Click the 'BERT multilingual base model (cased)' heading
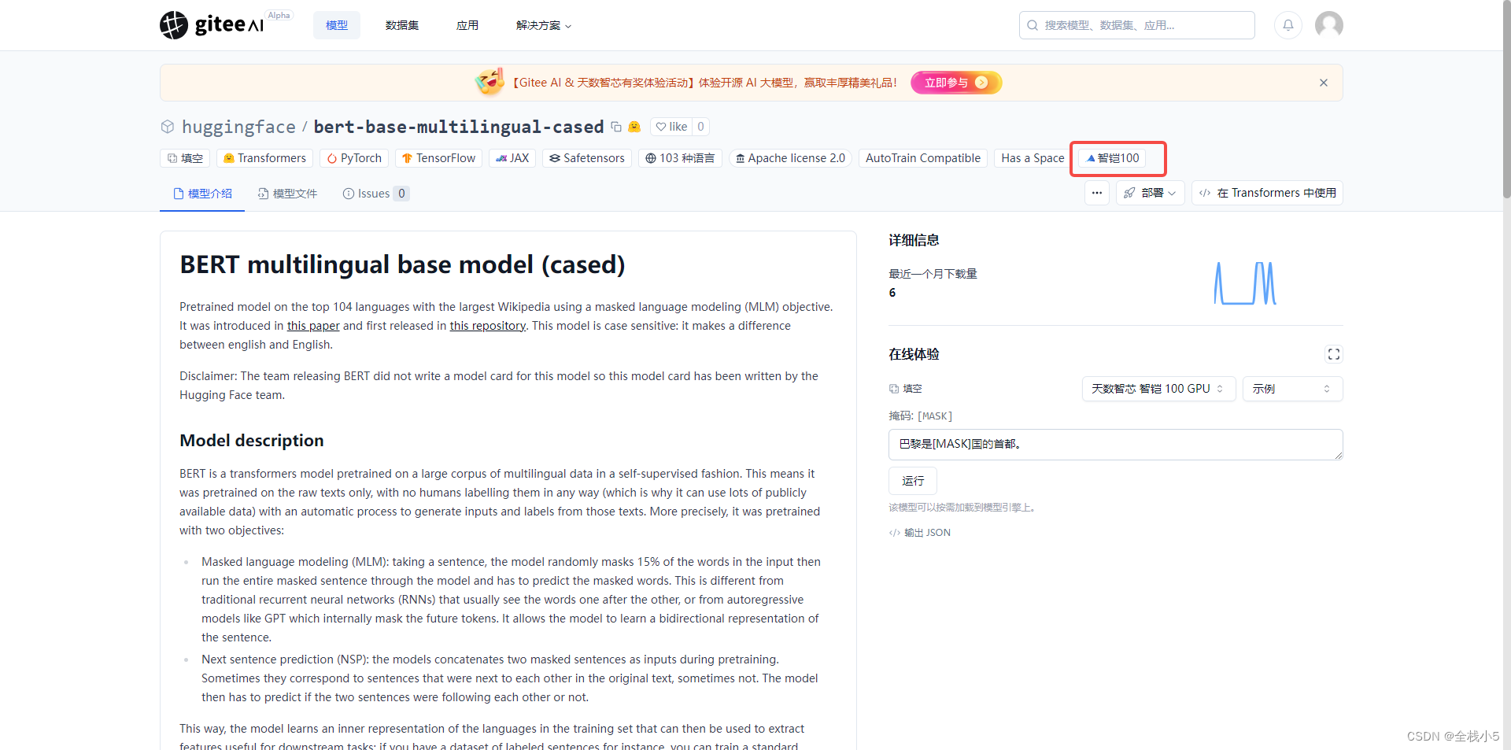1511x750 pixels. point(402,265)
